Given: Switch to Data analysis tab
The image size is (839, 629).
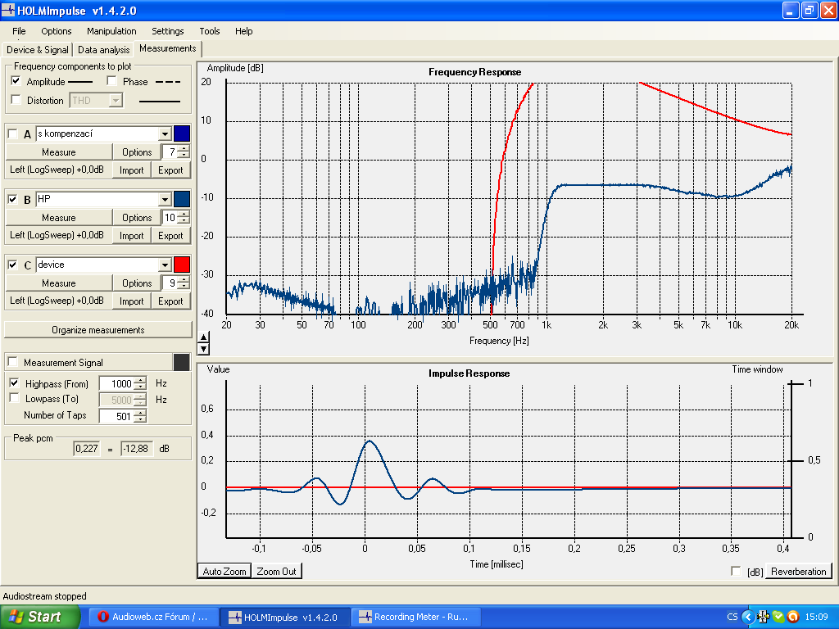Looking at the screenshot, I should [x=104, y=50].
